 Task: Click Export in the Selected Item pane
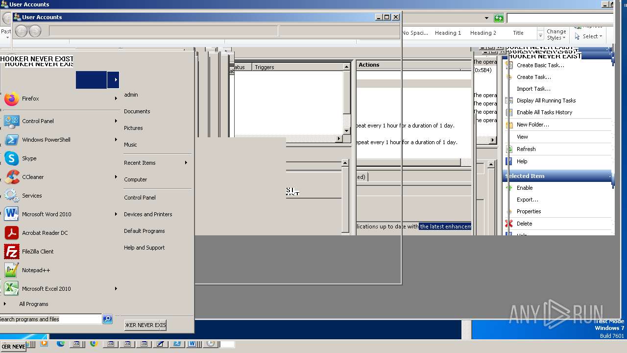(527, 200)
